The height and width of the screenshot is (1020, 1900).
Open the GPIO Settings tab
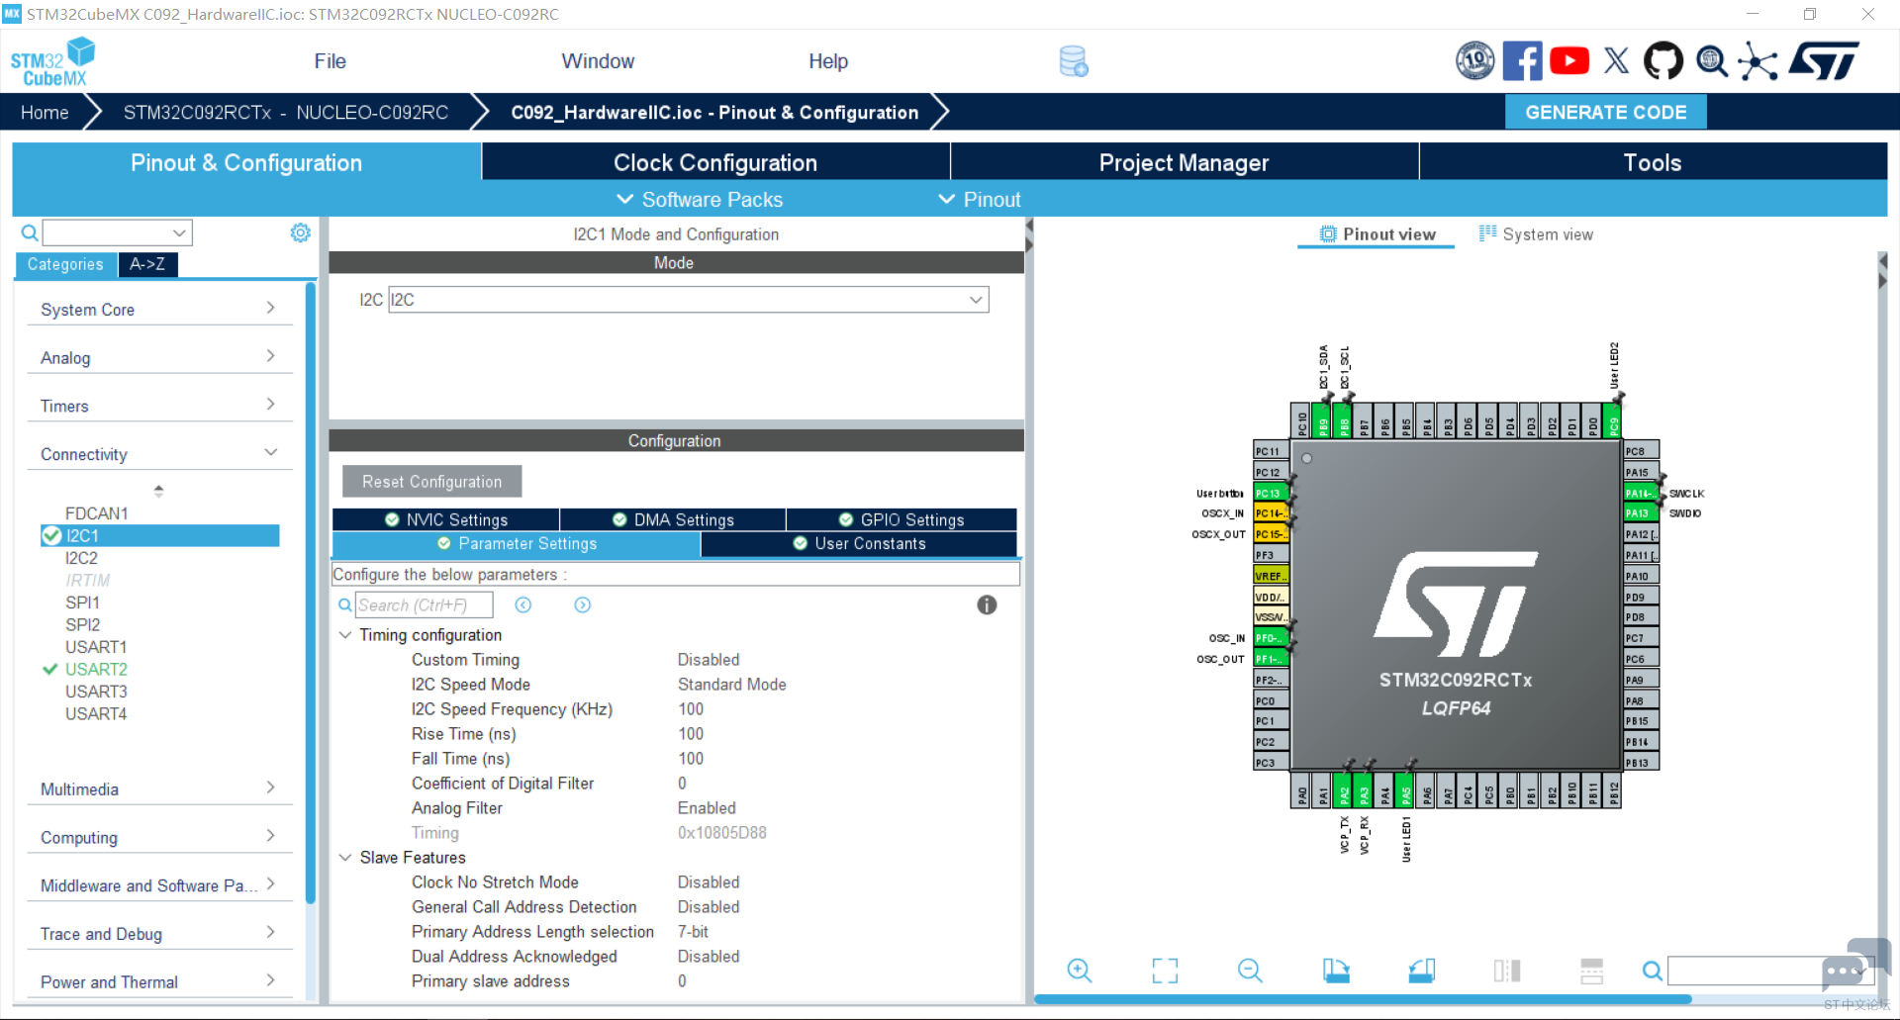click(902, 519)
